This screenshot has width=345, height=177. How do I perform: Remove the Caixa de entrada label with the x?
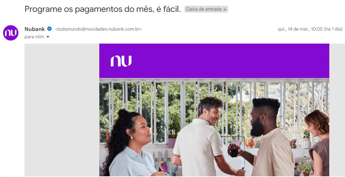[225, 10]
